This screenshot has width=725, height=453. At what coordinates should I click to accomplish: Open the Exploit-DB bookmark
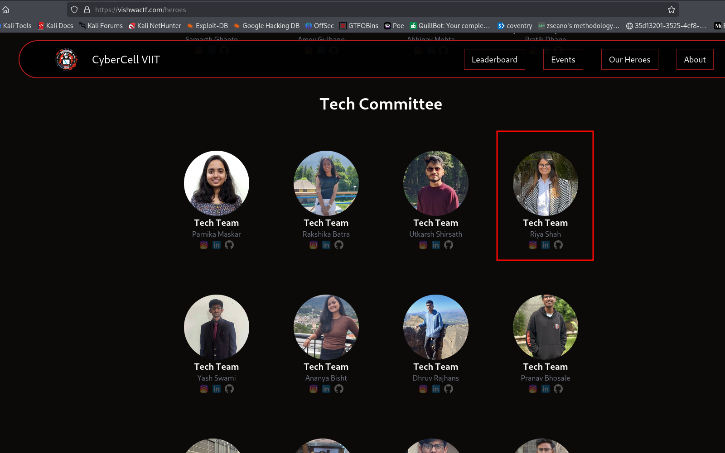pos(208,26)
